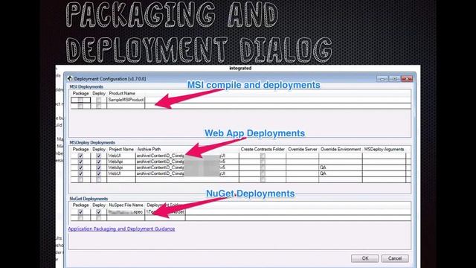The height and width of the screenshot is (268, 476).
Task: Uncheck Deploy for WebUI QA row
Action: [99, 173]
